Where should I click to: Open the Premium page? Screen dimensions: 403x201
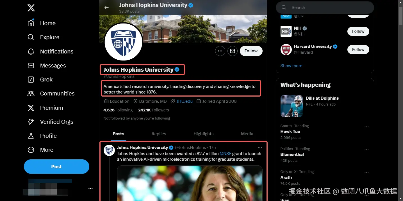coord(45,108)
